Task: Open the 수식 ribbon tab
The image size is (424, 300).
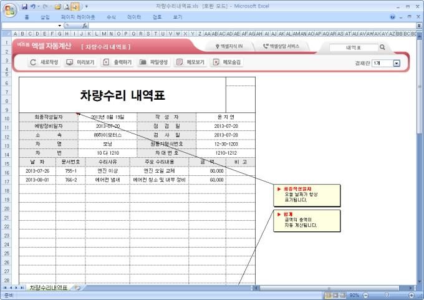Action: click(111, 17)
